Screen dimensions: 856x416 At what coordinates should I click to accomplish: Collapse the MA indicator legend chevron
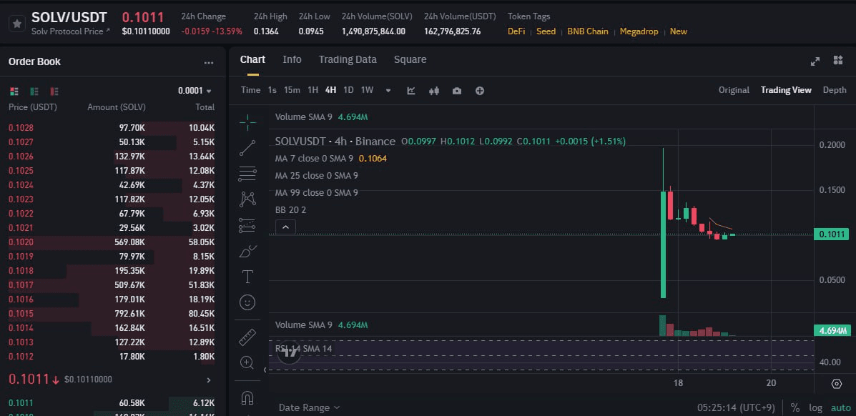click(285, 227)
